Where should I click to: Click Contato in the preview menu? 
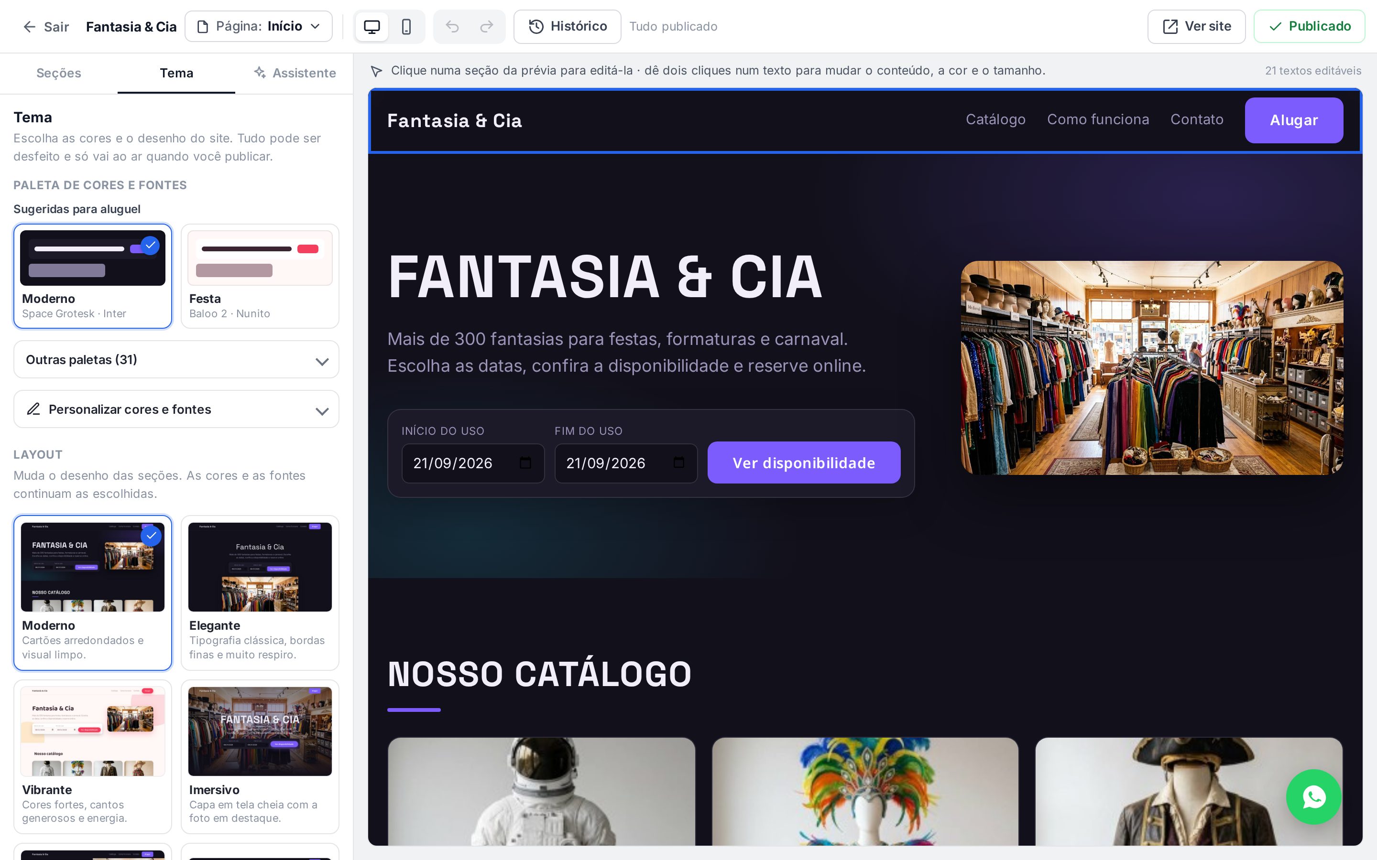coord(1197,119)
